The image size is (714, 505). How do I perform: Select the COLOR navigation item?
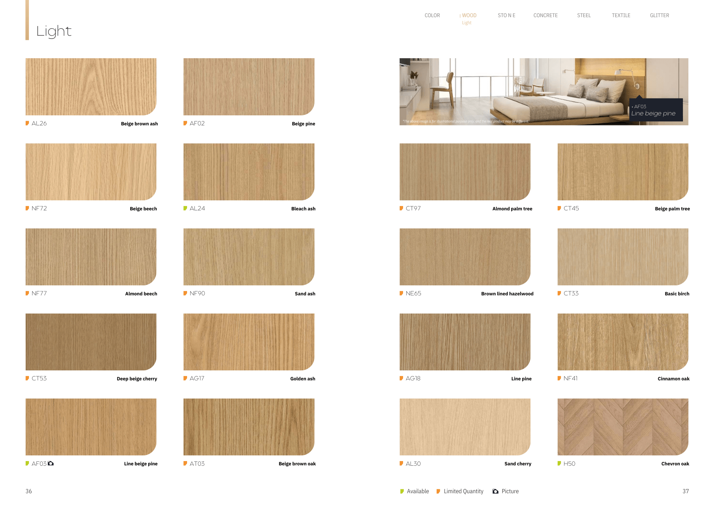click(432, 15)
